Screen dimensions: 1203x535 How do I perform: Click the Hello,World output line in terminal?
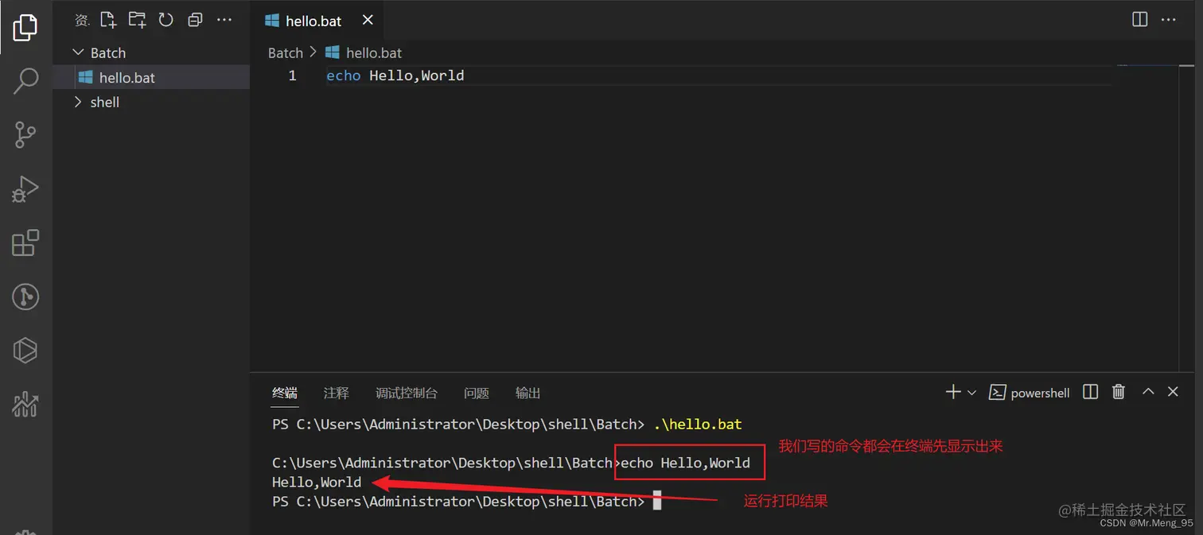point(317,482)
